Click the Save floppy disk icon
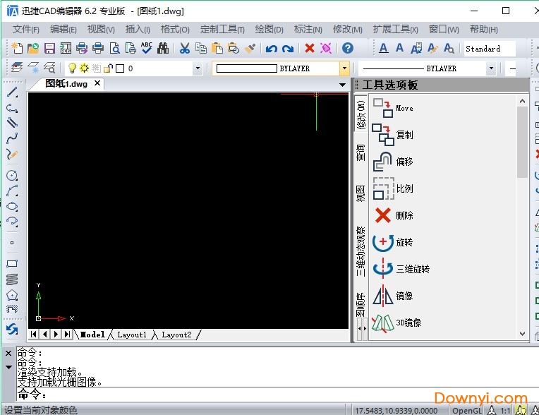Screen dimensions: 539x415 pos(49,49)
